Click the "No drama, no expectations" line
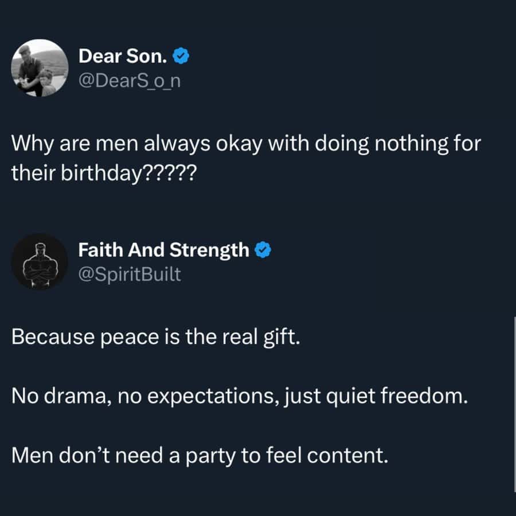 (240, 396)
